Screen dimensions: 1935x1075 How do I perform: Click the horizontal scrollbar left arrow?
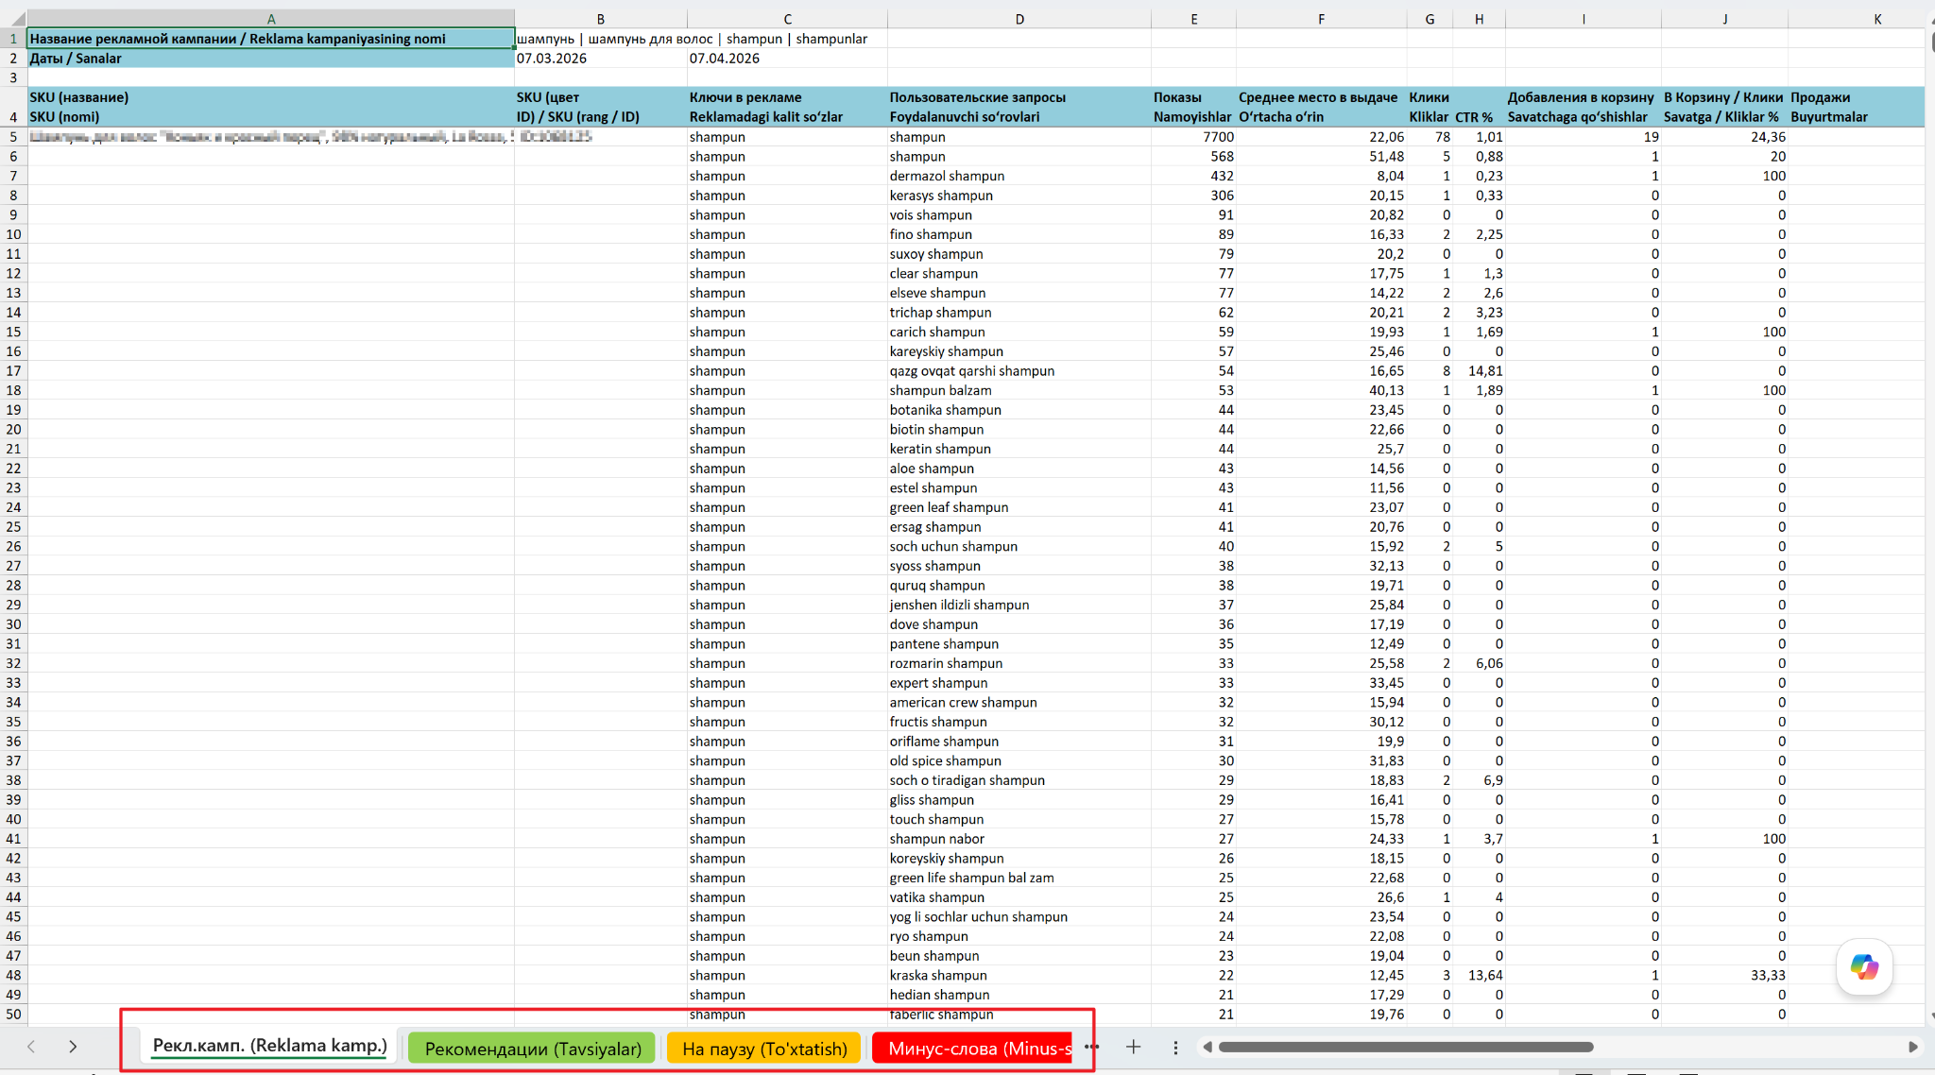point(1207,1047)
